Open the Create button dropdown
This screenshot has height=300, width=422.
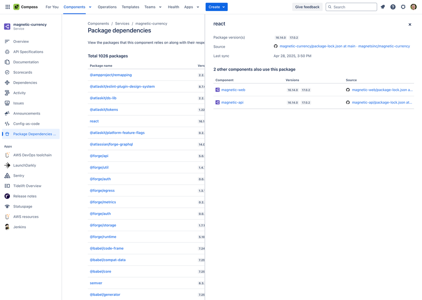(217, 7)
